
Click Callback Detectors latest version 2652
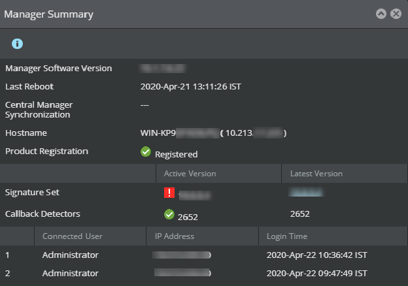pos(299,214)
